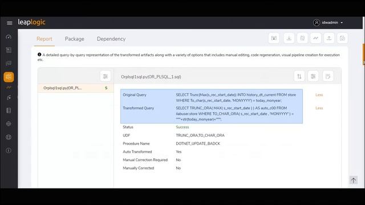The height and width of the screenshot is (205, 365).
Task: Click the sort arrows icon in query header
Action: tap(299, 76)
